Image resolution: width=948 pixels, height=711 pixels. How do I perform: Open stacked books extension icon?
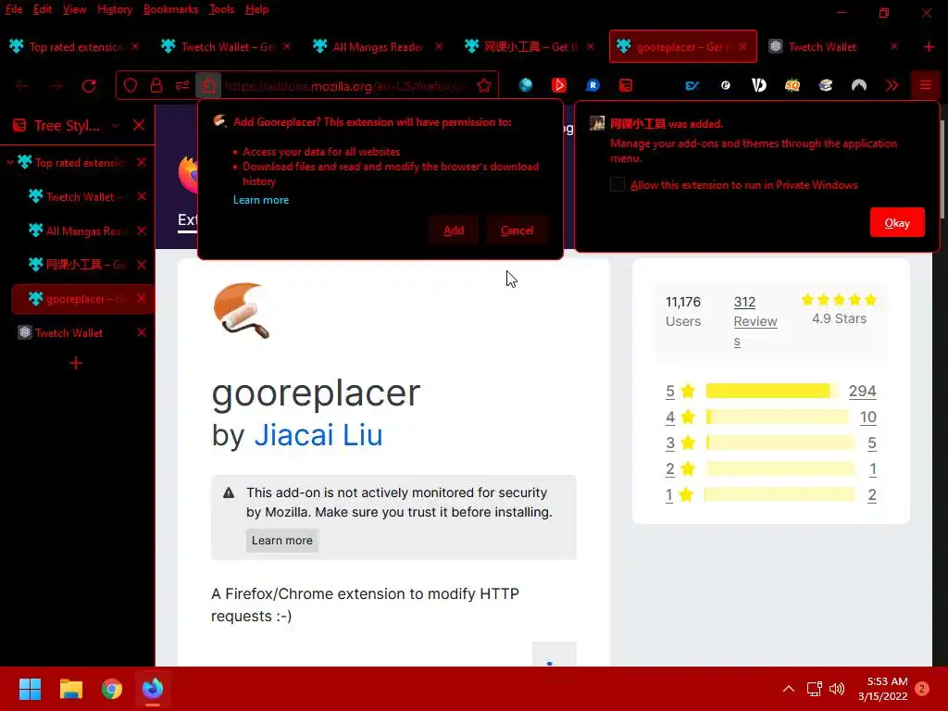click(x=825, y=85)
